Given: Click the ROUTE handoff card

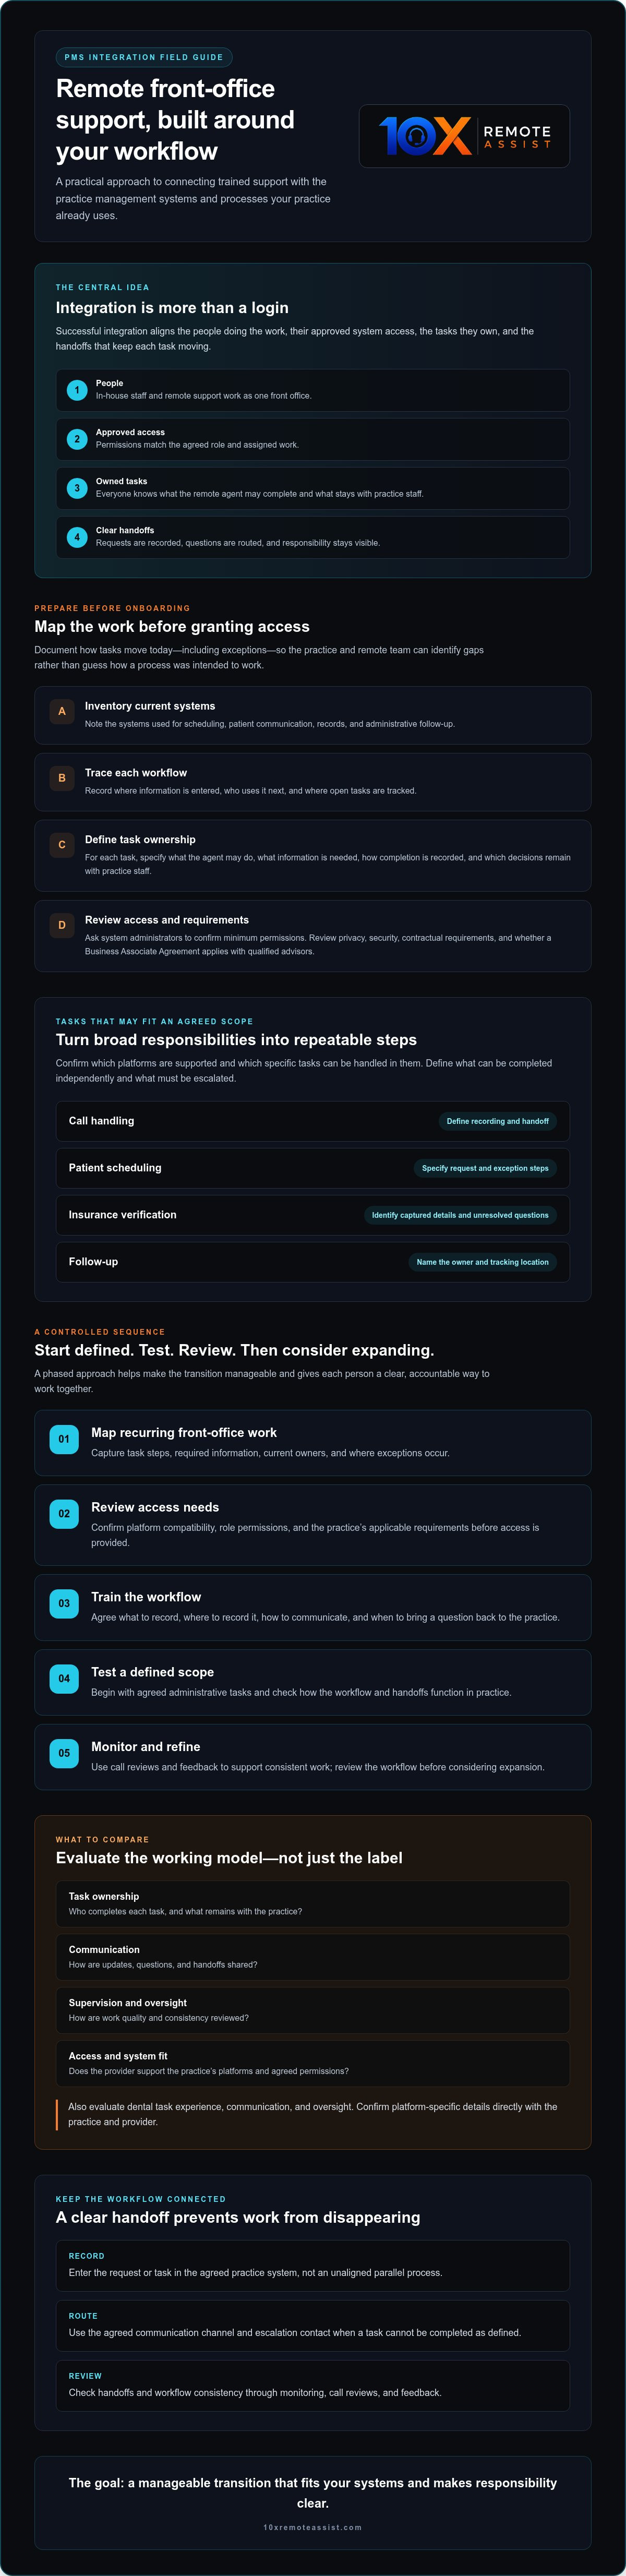Looking at the screenshot, I should click(x=313, y=2325).
